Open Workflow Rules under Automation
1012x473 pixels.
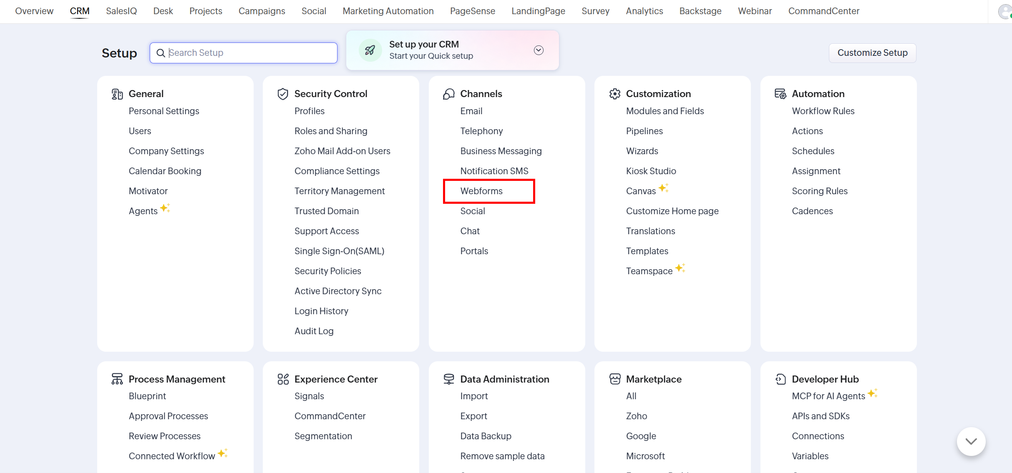[823, 111]
